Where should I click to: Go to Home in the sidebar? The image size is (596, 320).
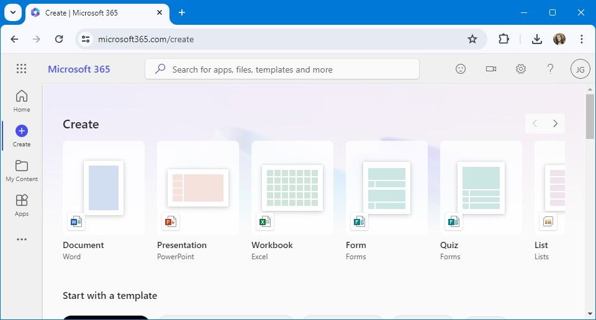22,101
